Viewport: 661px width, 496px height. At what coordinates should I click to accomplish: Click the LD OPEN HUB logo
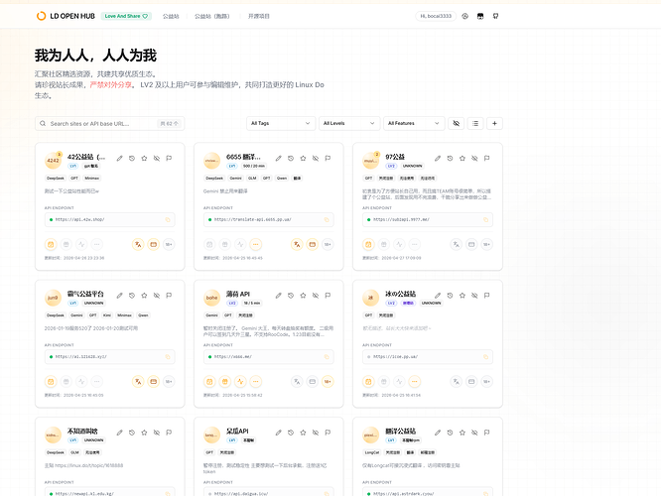pos(66,16)
